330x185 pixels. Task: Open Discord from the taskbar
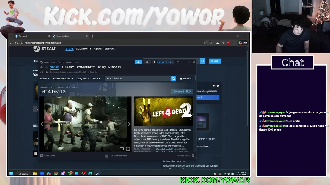tap(63, 174)
